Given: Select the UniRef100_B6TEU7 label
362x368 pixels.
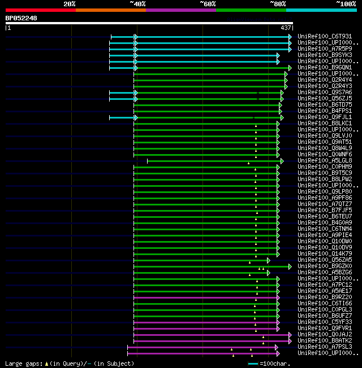Looking at the screenshot, I should pos(325,216).
